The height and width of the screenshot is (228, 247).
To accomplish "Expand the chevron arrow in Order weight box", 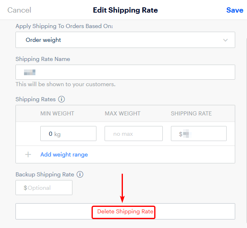I will pos(225,40).
